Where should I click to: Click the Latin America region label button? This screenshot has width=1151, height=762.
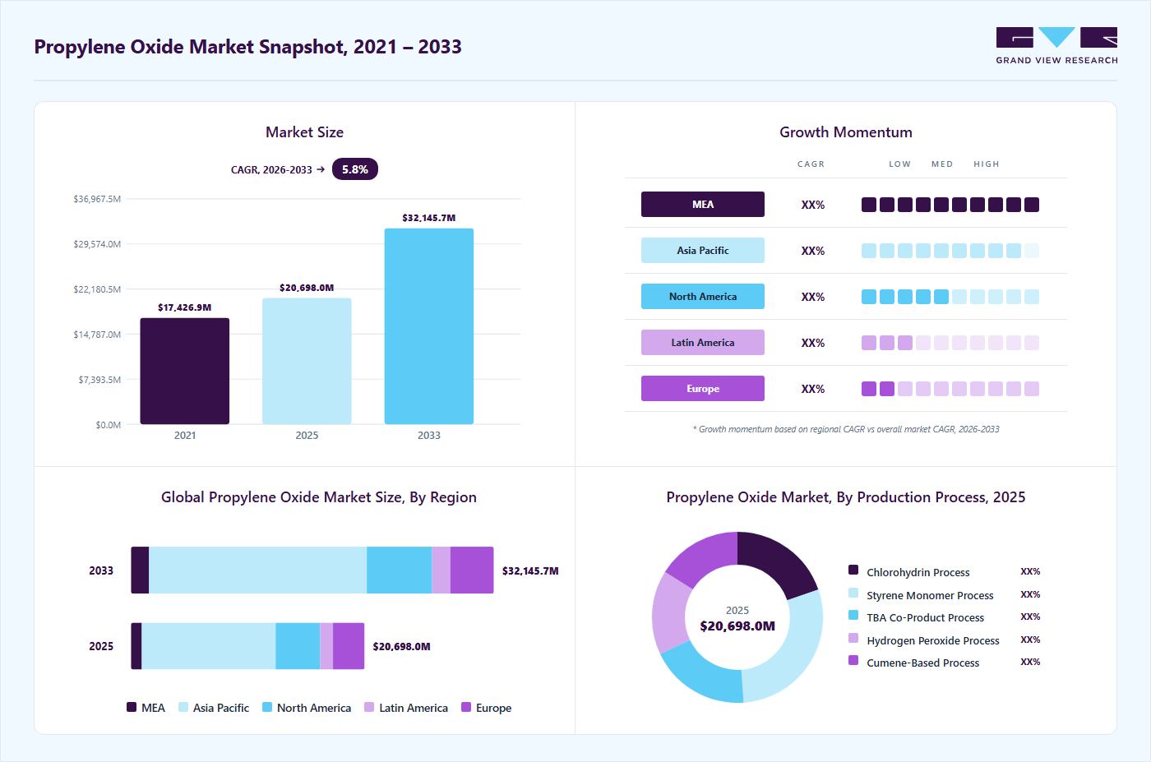click(x=703, y=343)
